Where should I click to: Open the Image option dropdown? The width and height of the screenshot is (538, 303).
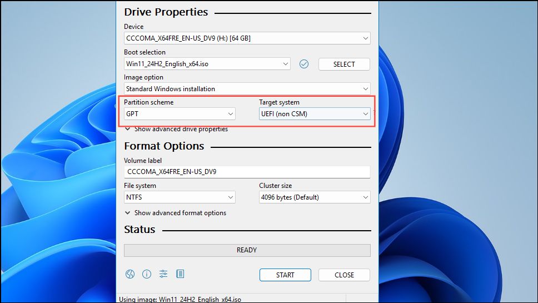tap(247, 89)
